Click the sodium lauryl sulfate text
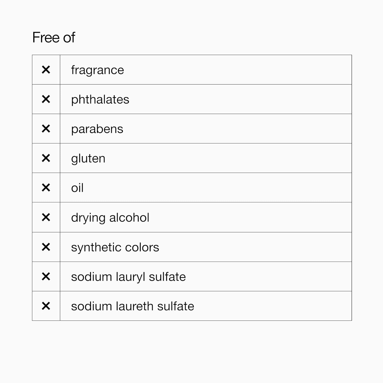This screenshot has width=383, height=383. 128,277
